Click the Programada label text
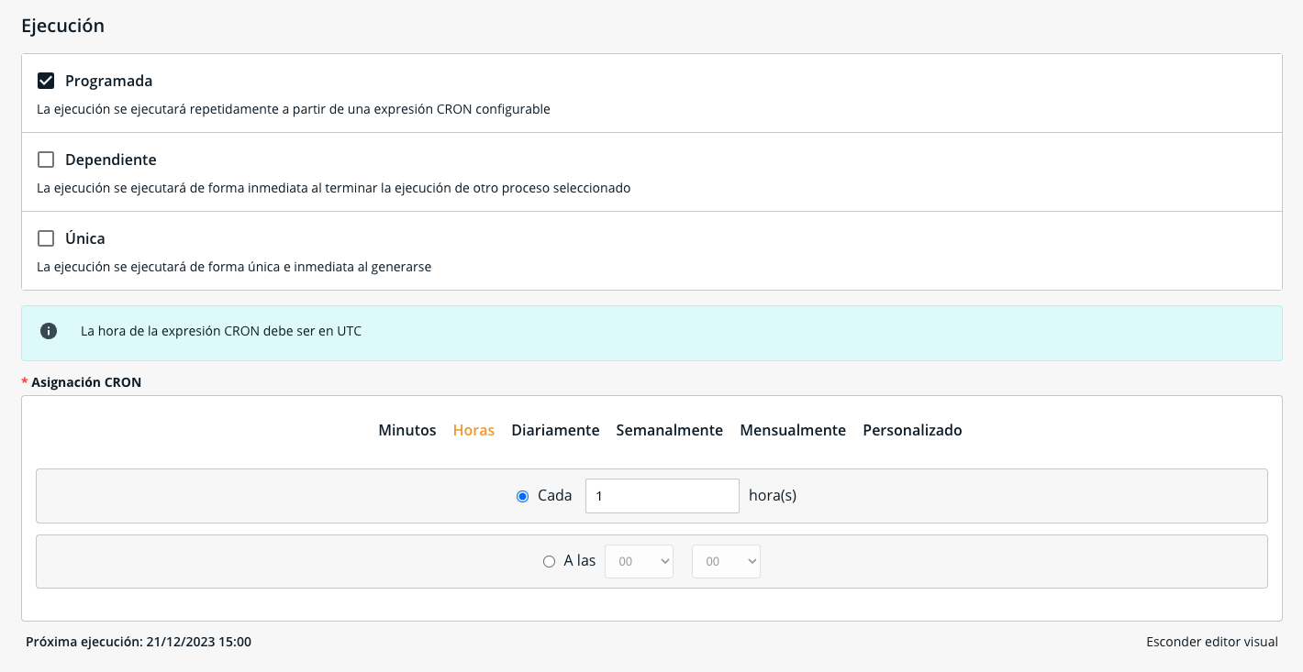Screen dimensions: 1303x672 (x=109, y=81)
